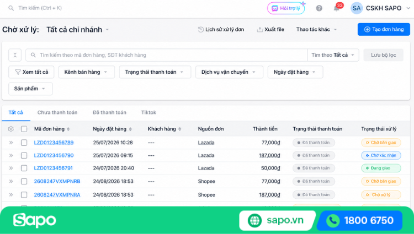Click the Chờ xử lý status badge
Image resolution: width=414 pixels, height=234 pixels.
click(x=381, y=195)
